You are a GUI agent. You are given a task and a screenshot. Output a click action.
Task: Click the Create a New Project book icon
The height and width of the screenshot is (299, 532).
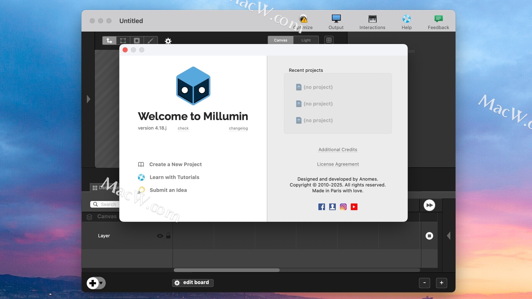click(141, 164)
